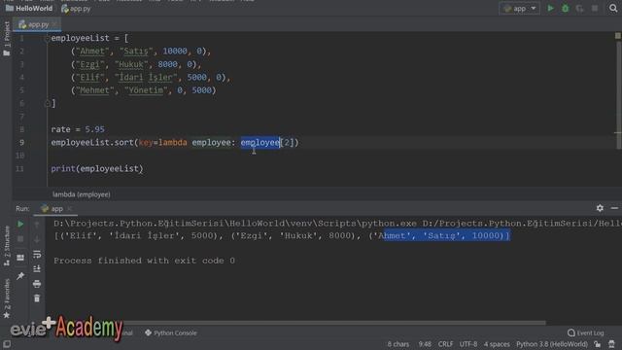Open the 4 spaces indent settings
622x350 pixels.
click(x=497, y=344)
